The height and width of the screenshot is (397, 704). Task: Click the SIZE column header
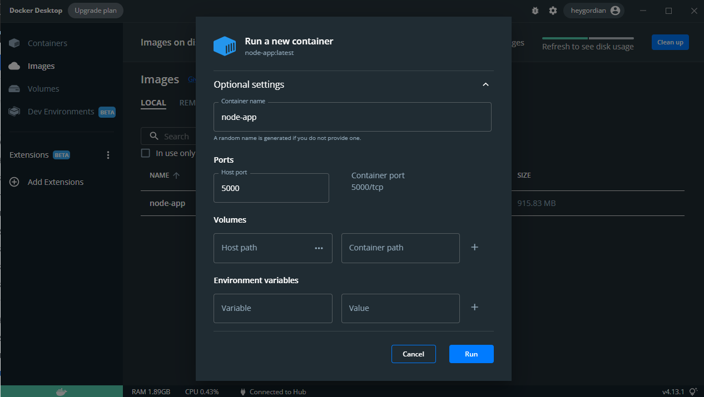click(x=524, y=175)
